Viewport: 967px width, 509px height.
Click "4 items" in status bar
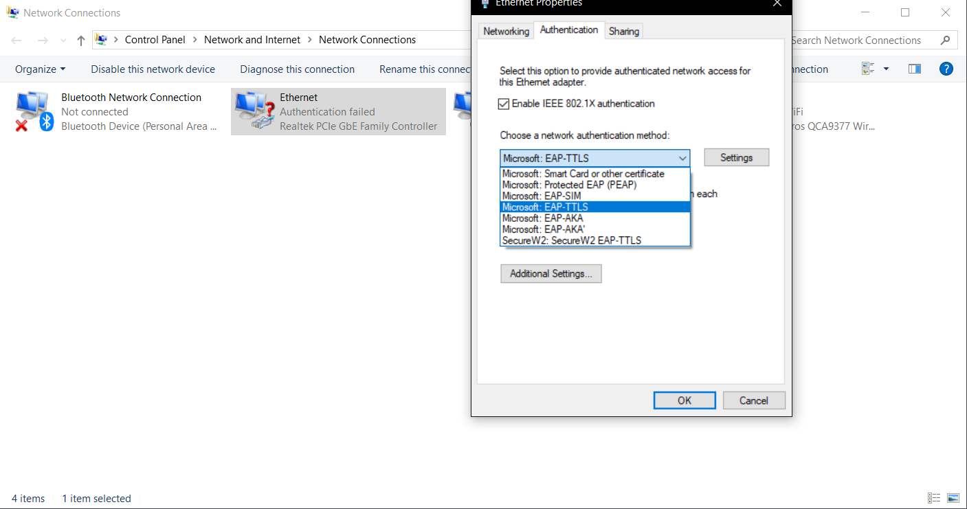28,499
